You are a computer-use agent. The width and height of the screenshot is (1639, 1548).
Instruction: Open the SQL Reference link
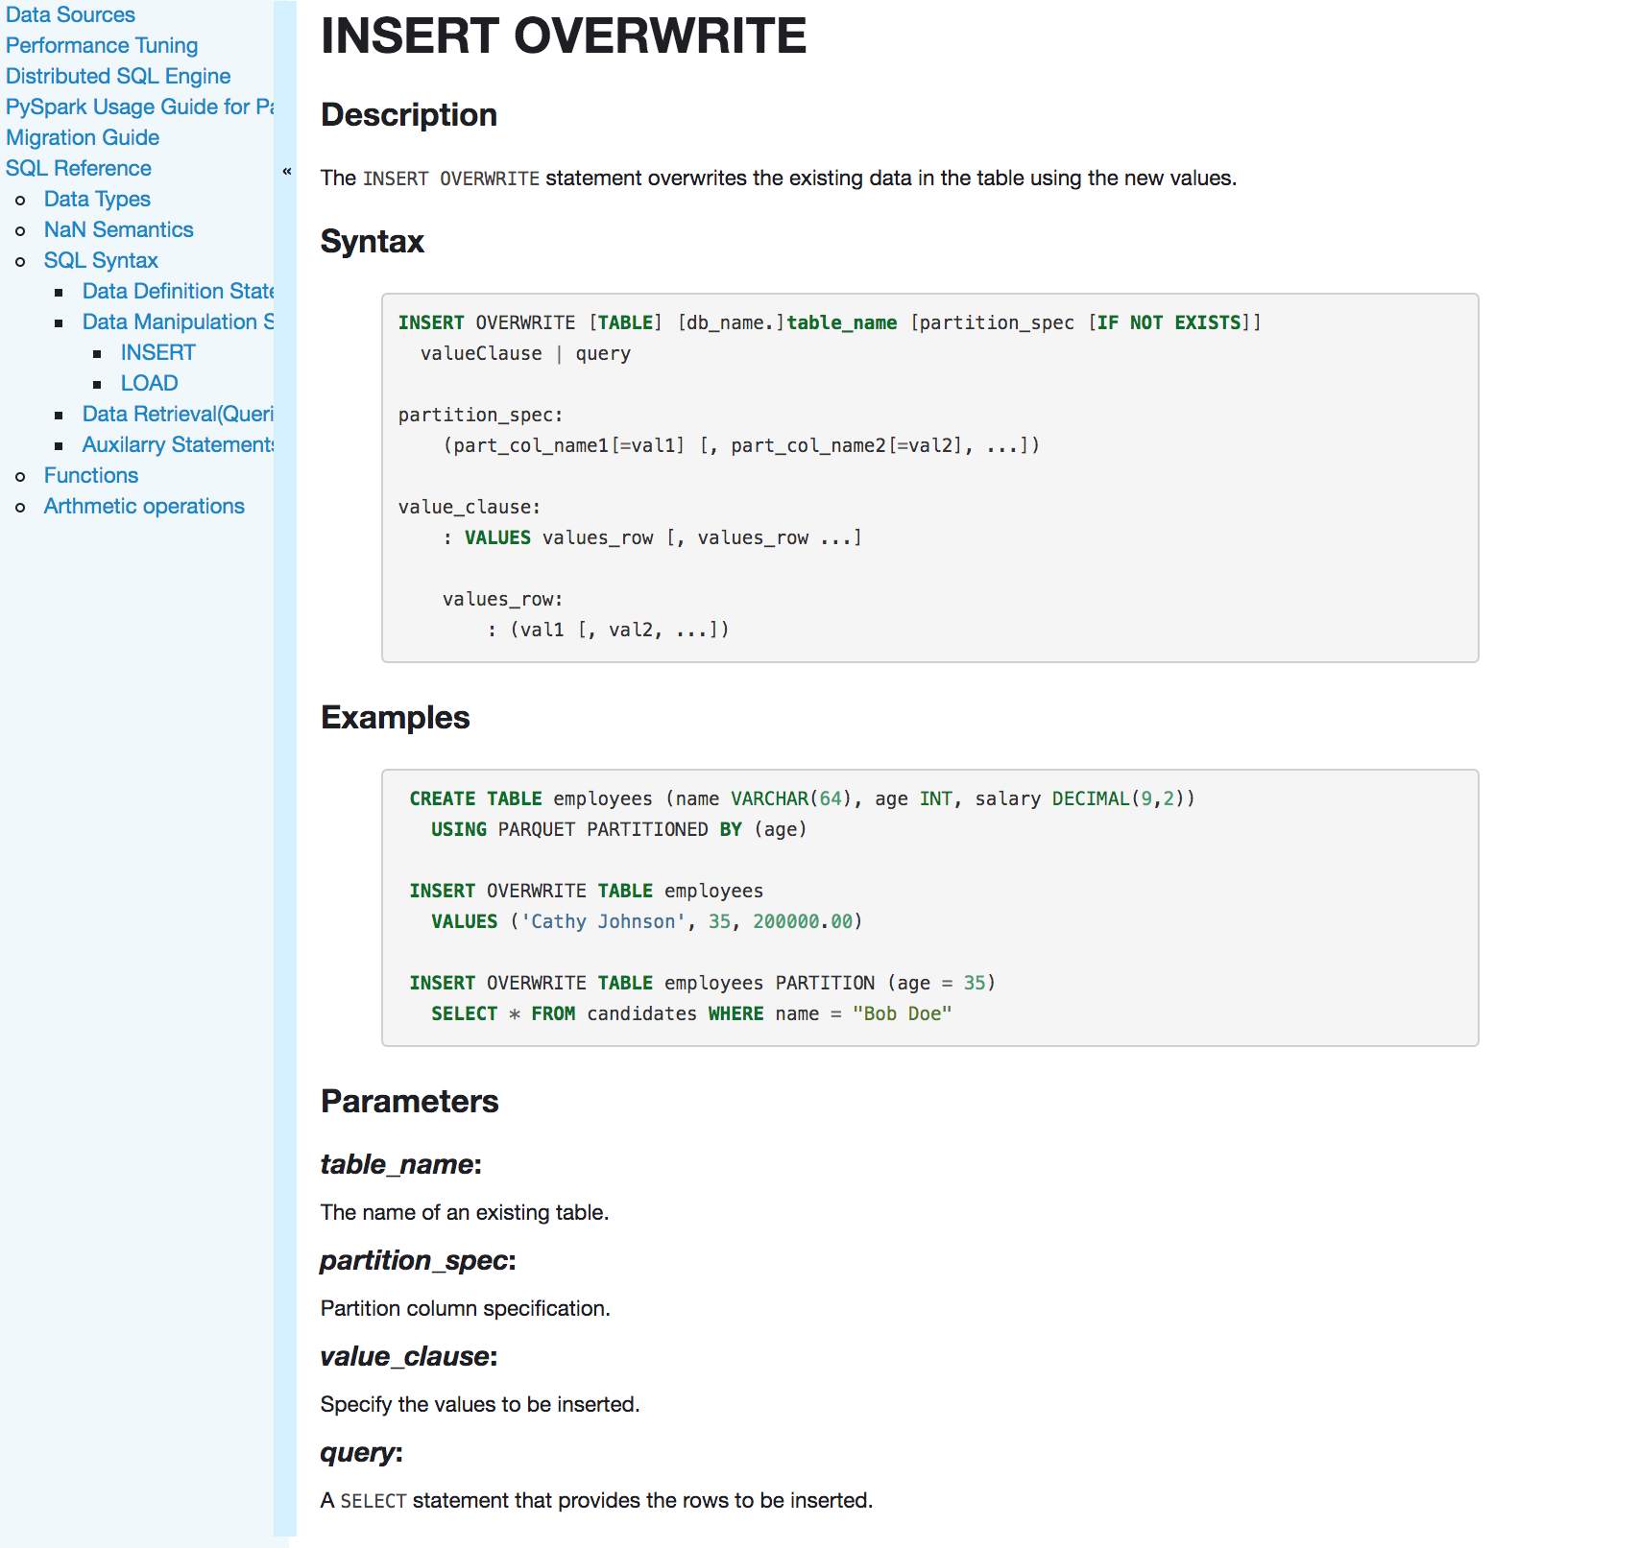79,168
